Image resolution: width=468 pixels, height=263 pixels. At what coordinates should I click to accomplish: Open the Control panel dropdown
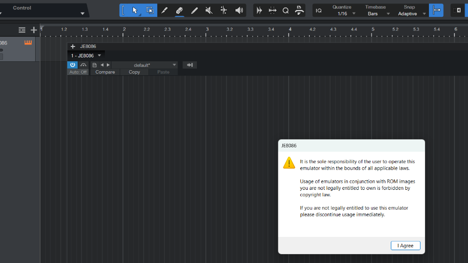(82, 13)
